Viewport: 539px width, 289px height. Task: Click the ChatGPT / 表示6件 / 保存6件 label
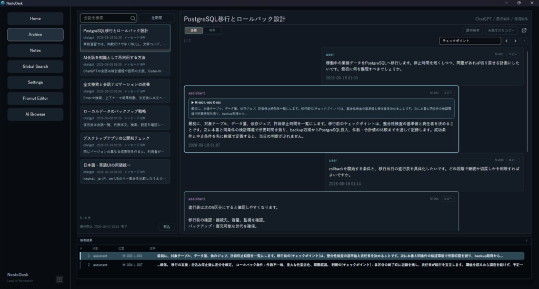(502, 19)
